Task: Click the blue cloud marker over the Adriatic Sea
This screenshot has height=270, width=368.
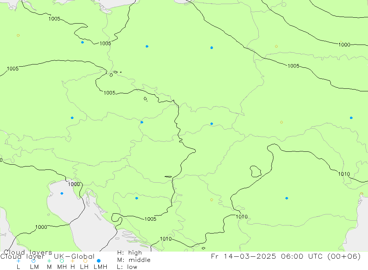Action: 62,193
